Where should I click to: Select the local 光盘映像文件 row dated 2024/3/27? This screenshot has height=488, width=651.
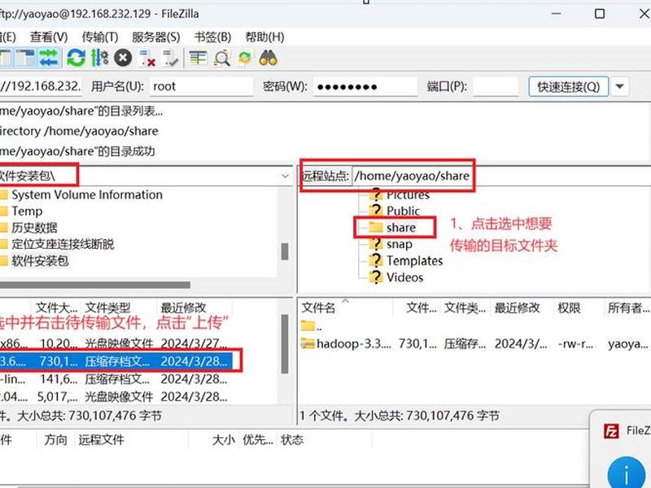point(116,343)
